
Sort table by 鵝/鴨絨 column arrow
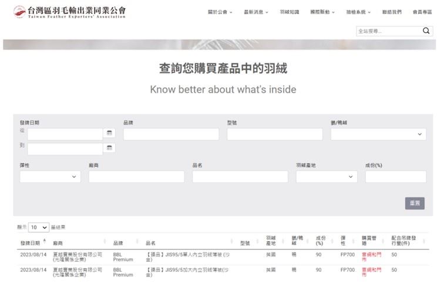pos(307,241)
